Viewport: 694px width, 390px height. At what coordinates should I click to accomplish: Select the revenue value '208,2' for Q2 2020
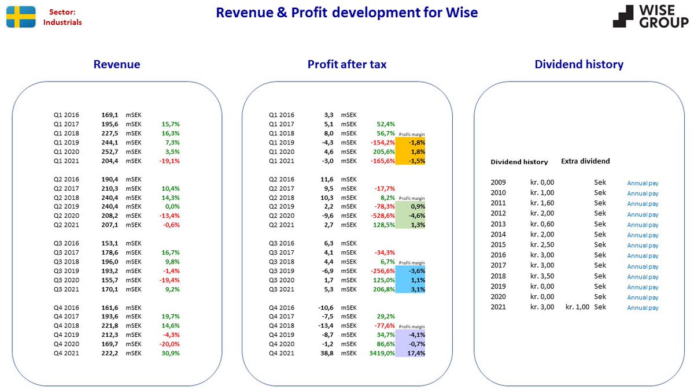click(110, 216)
